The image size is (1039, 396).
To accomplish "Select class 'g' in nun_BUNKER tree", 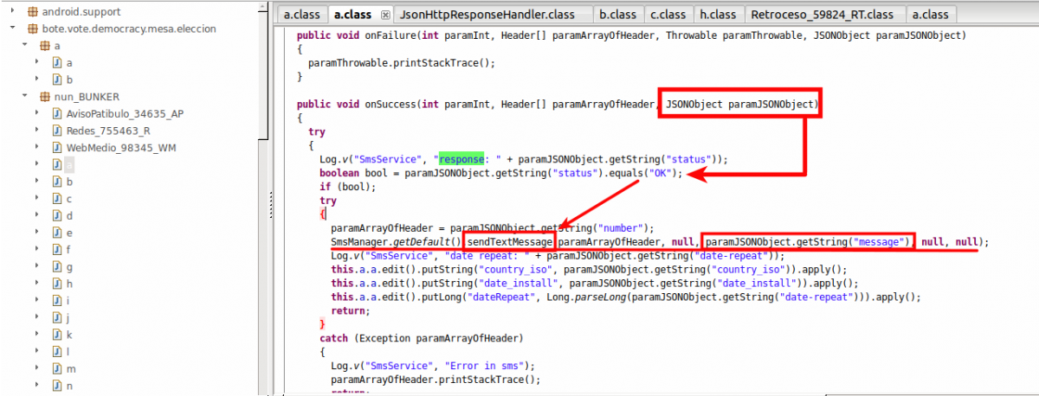I will (69, 266).
